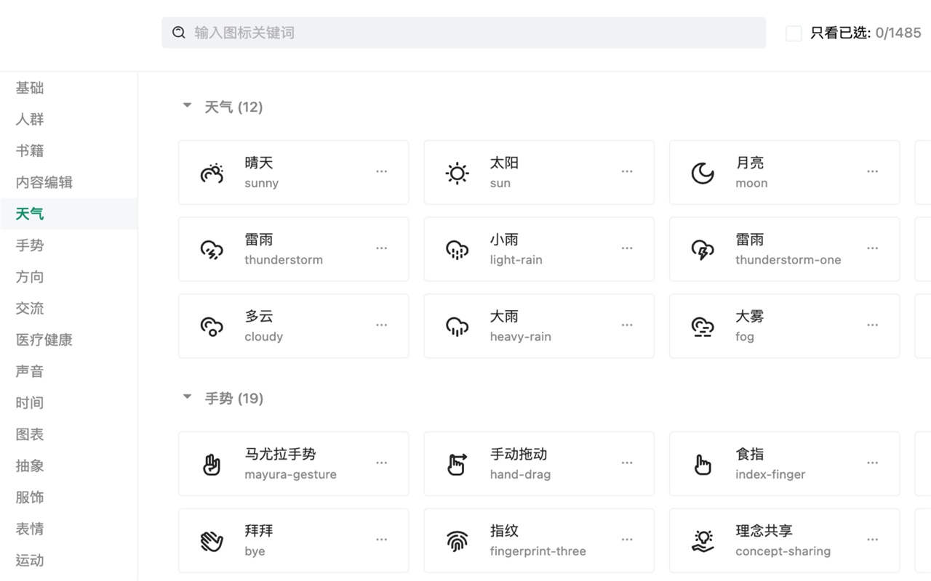The image size is (931, 581).
Task: Choose the concept-sharing icon
Action: (703, 541)
